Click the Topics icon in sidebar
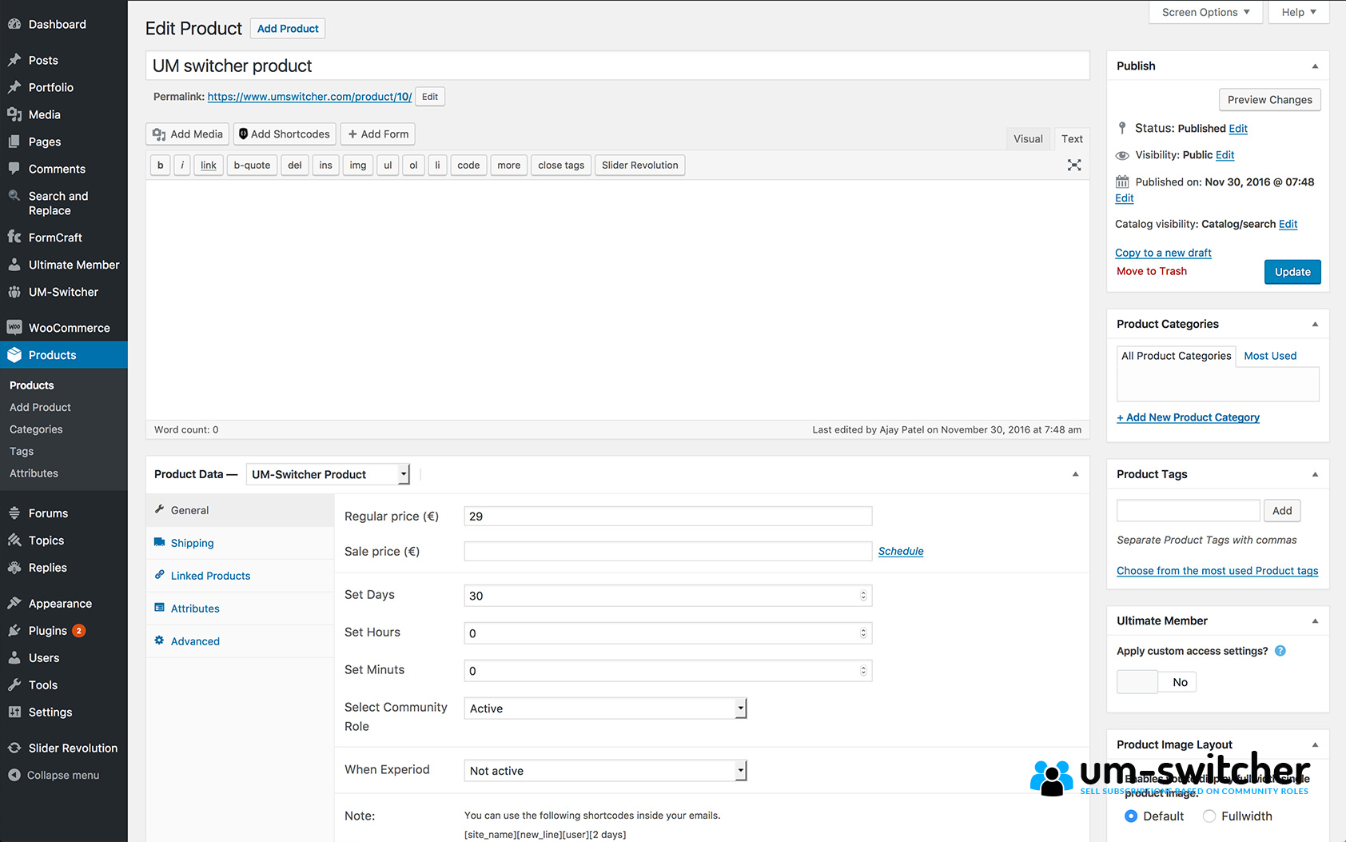The image size is (1346, 842). pos(14,541)
